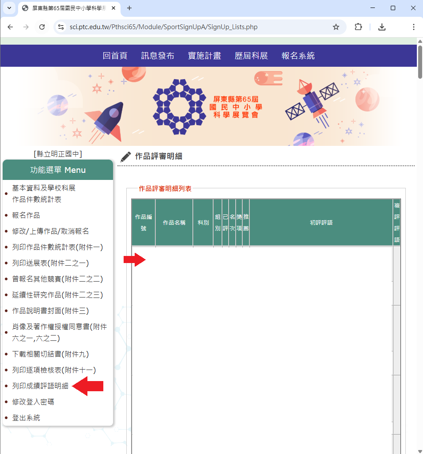Go to 回首頁 in navigation bar
Viewport: 423px width, 454px height.
click(x=115, y=56)
